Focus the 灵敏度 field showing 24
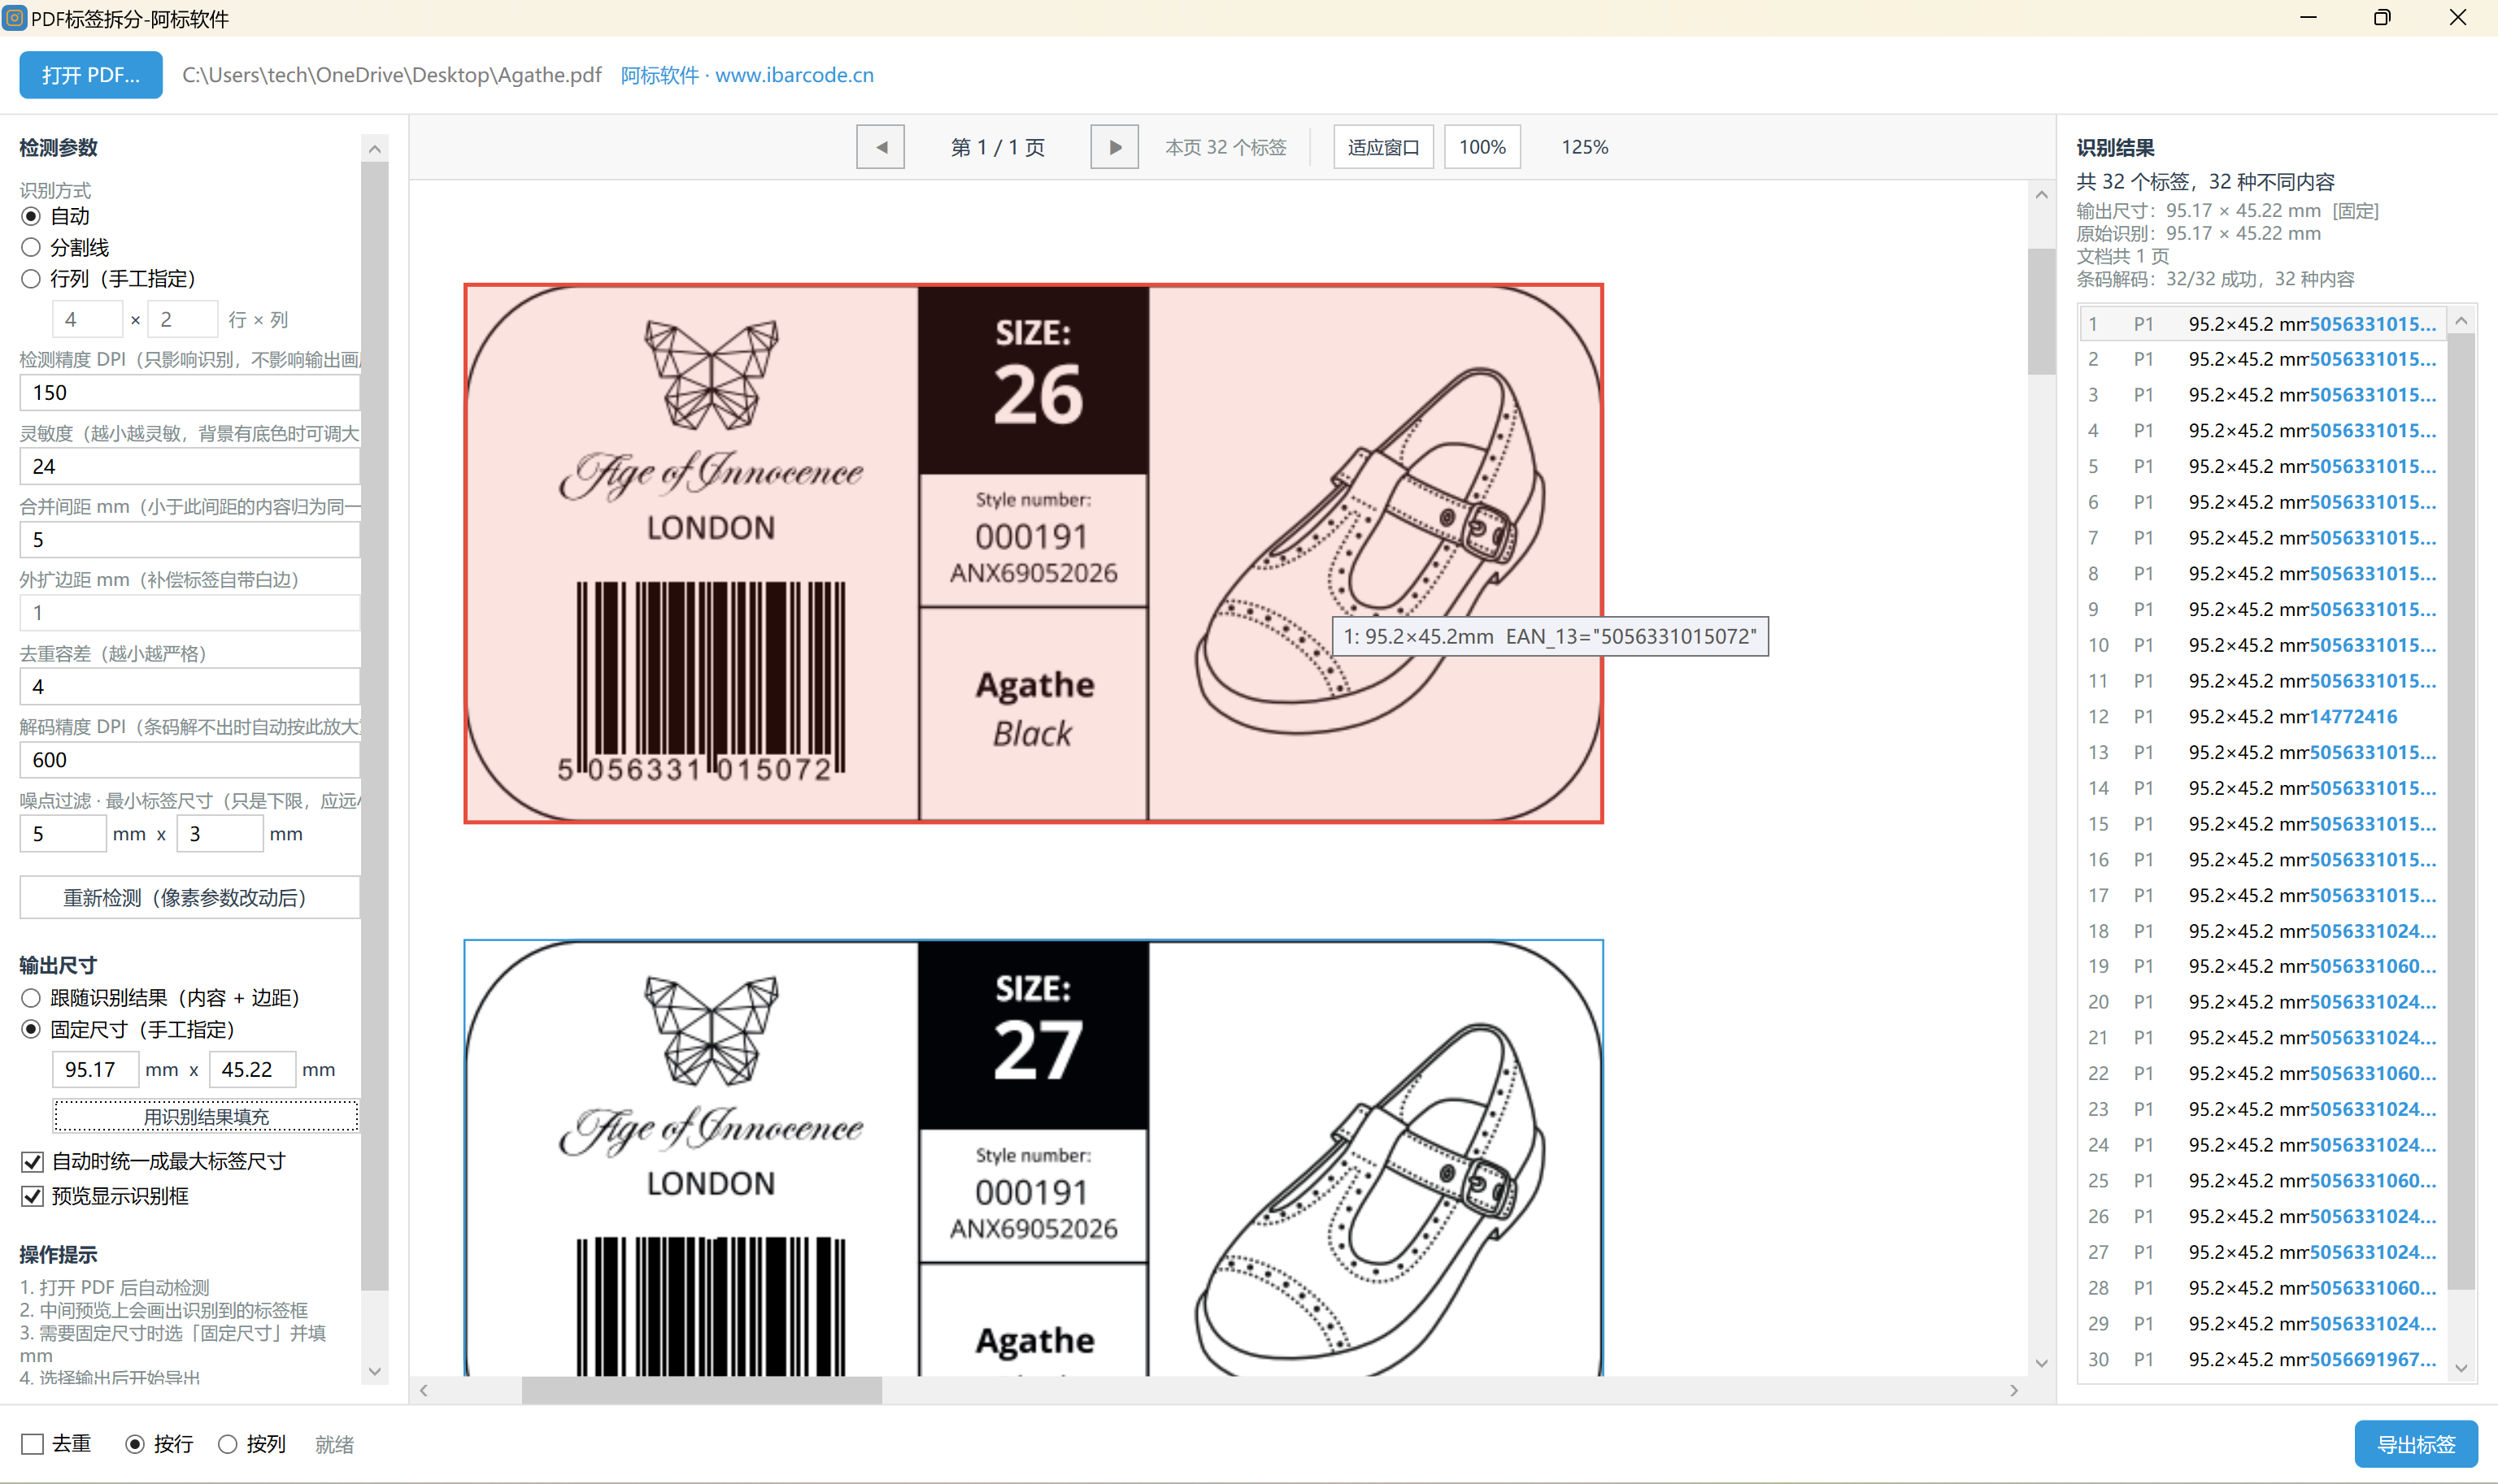 coord(190,466)
